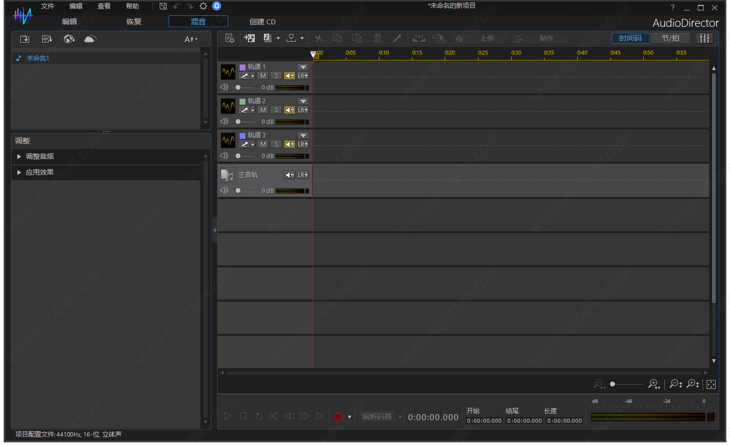Click the go to start transport button
This screenshot has width=730, height=446.
coord(274,416)
